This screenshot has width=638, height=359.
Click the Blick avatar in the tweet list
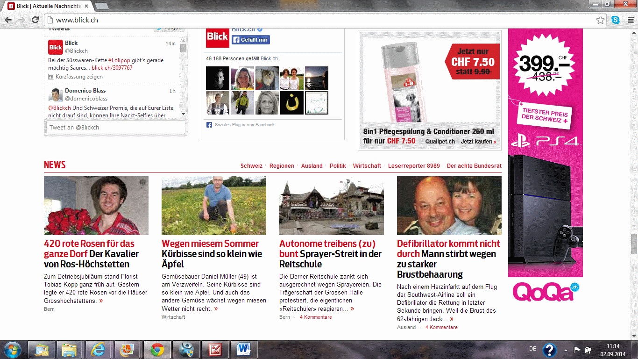coord(56,47)
